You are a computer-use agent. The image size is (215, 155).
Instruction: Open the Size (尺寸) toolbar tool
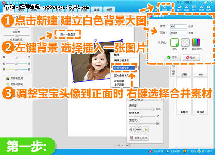pos(194,8)
